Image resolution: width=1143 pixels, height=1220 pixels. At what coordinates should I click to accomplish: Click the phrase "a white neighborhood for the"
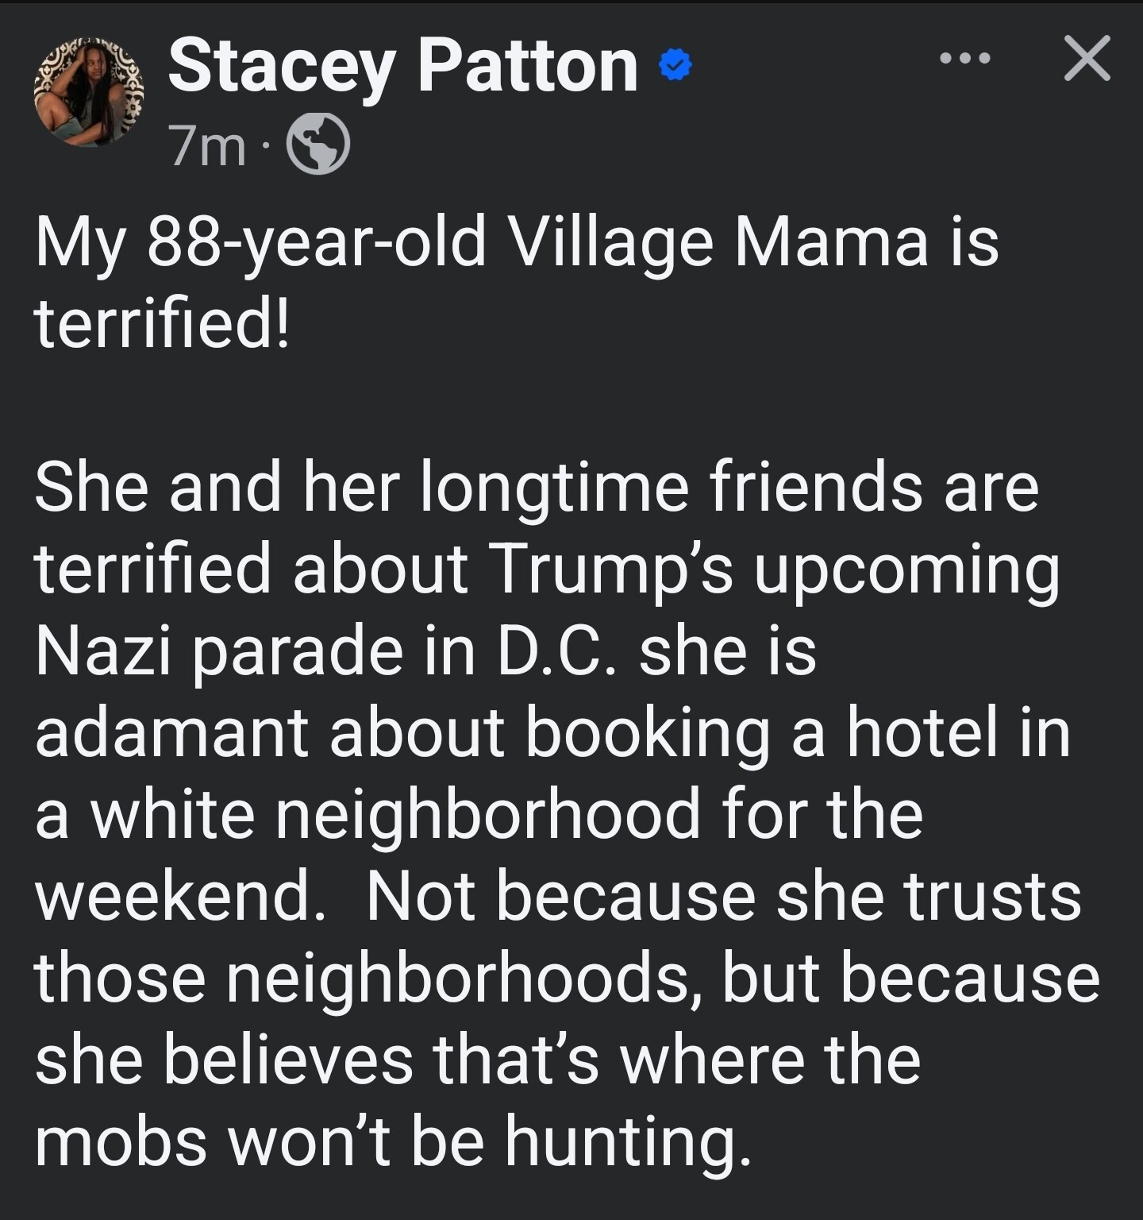pos(479,816)
